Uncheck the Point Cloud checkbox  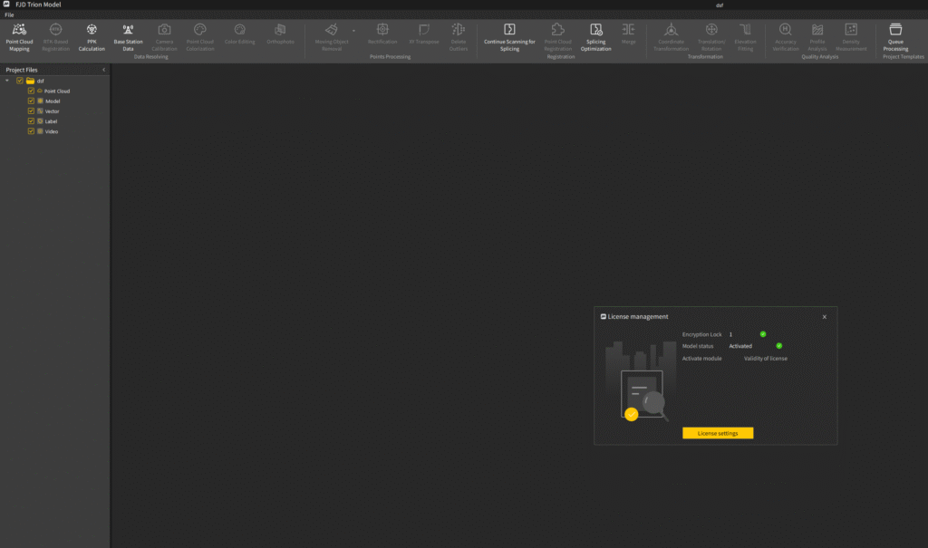(x=31, y=91)
